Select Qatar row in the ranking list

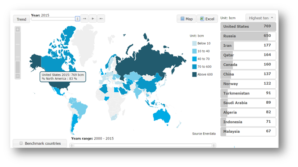coord(248,55)
